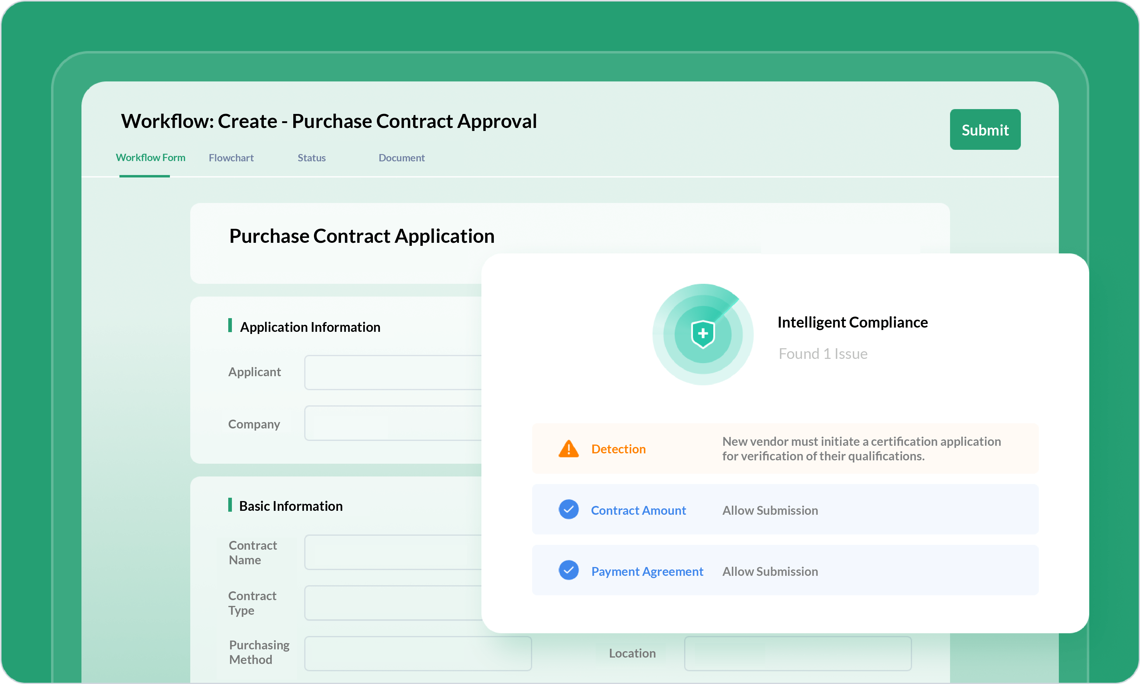Switch to the Flowchart tab
Image resolution: width=1140 pixels, height=684 pixels.
231,158
